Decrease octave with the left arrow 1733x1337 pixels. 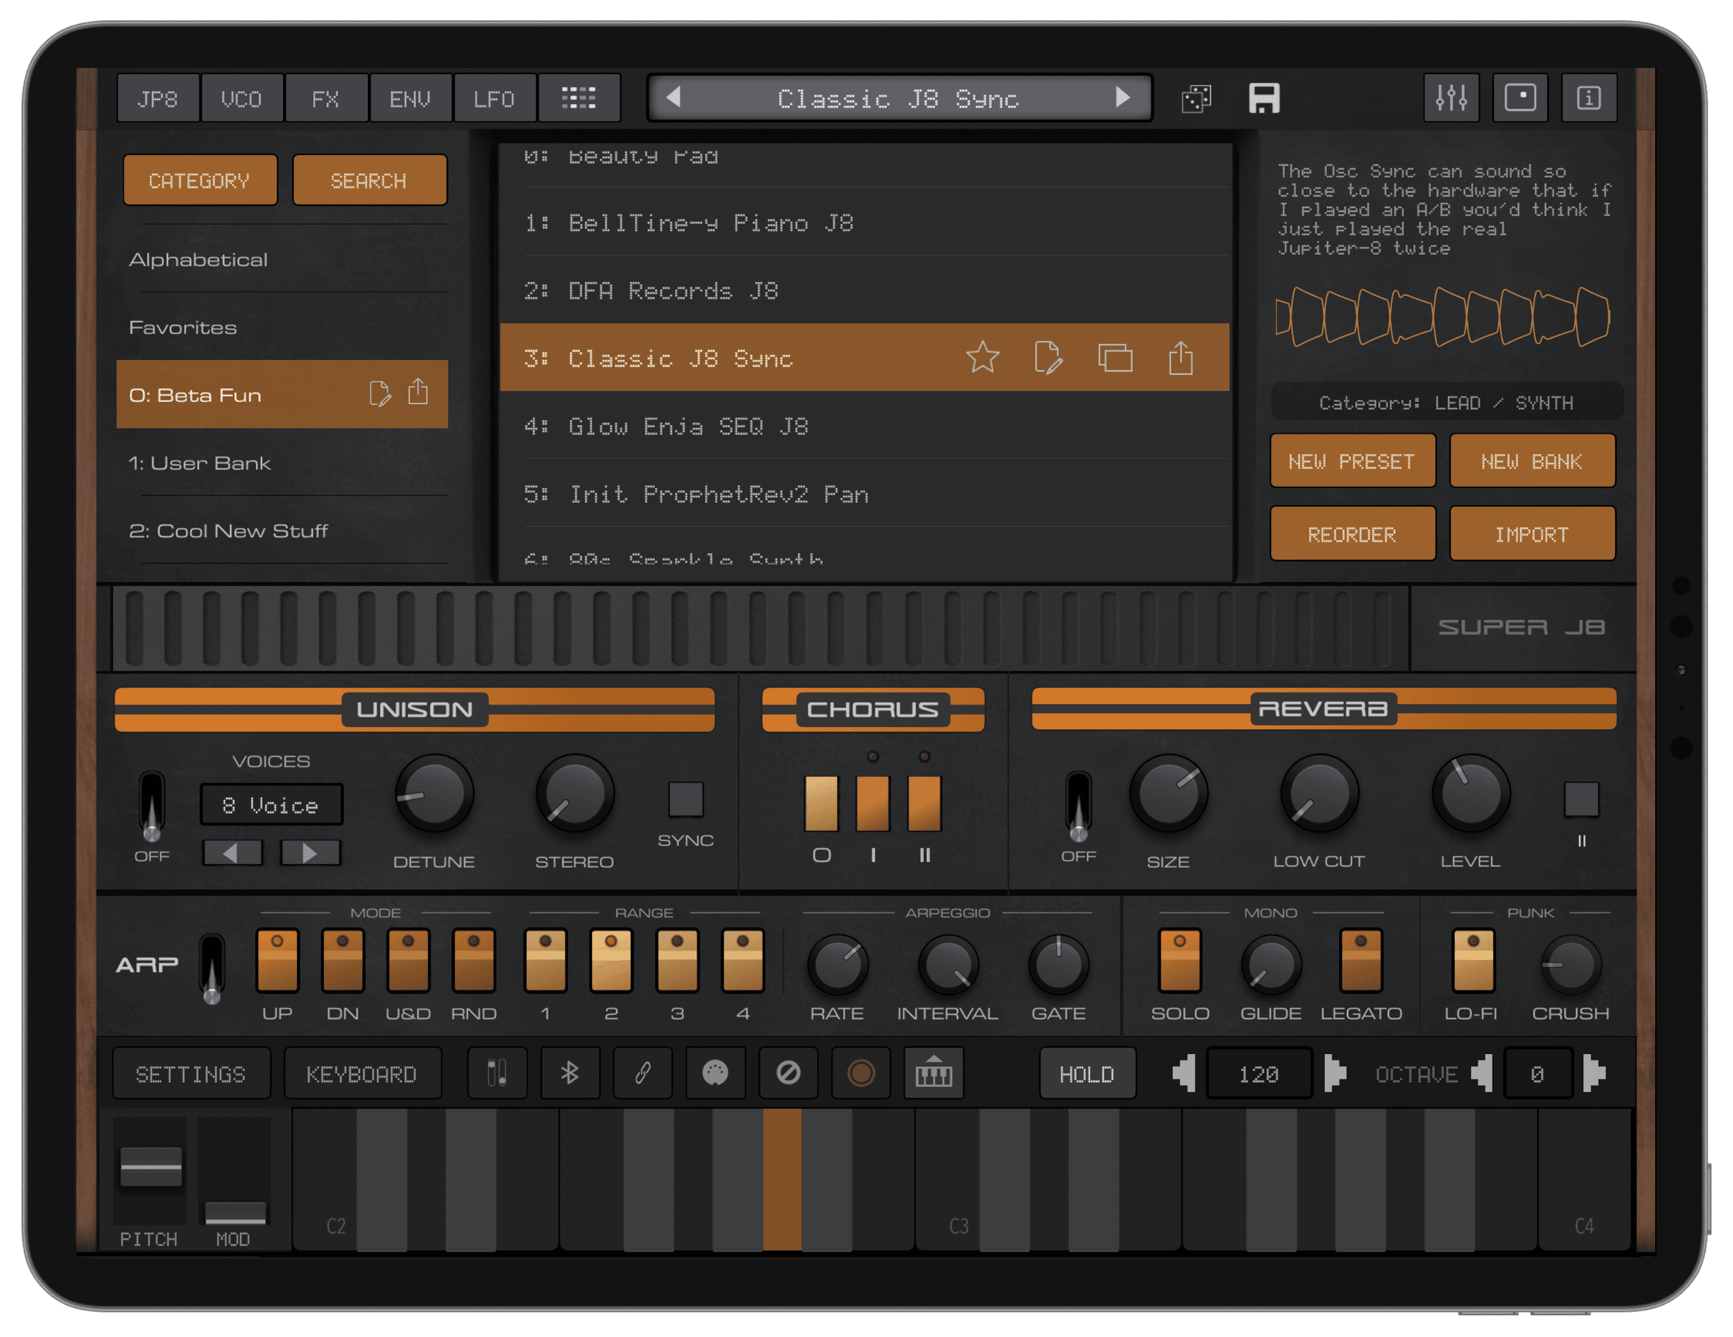coord(1481,1074)
